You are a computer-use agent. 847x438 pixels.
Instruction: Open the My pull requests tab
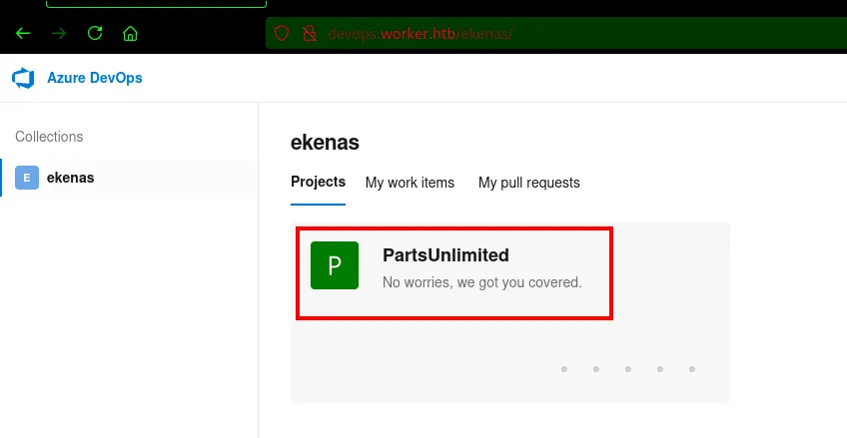pos(528,183)
